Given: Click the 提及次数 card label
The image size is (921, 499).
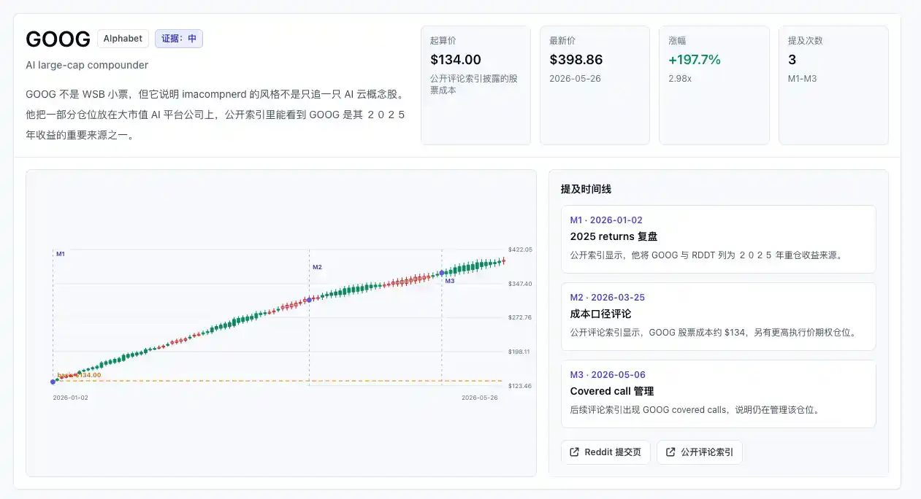Looking at the screenshot, I should click(x=805, y=41).
